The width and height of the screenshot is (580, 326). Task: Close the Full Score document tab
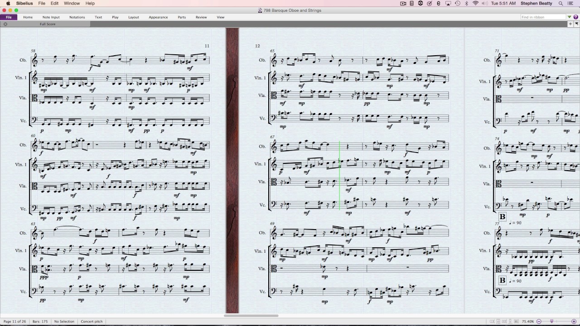click(x=5, y=24)
